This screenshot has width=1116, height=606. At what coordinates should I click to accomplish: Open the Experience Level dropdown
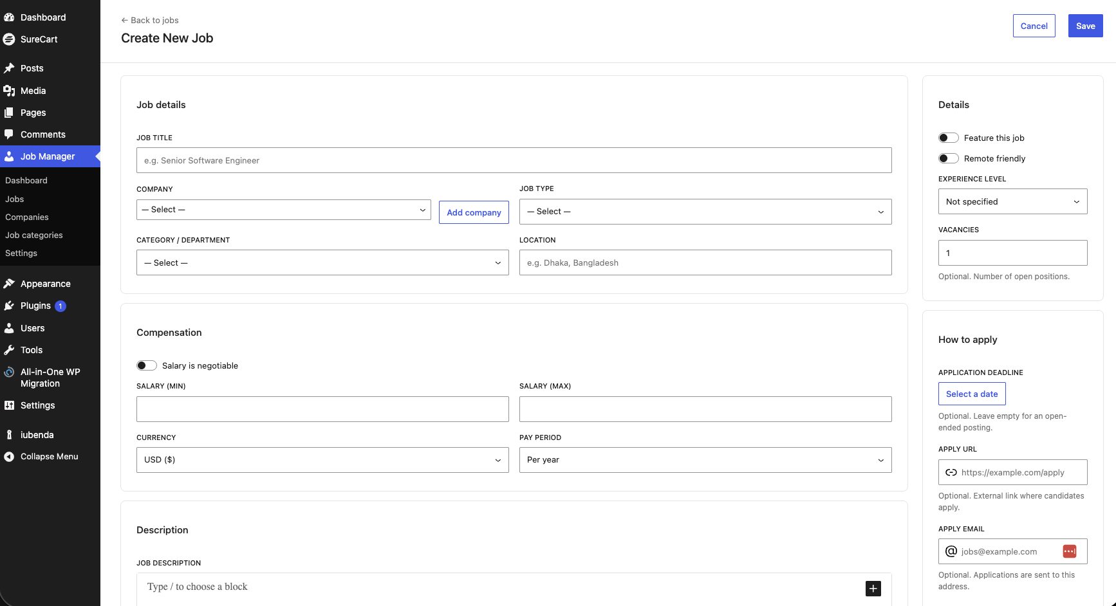click(x=1013, y=201)
